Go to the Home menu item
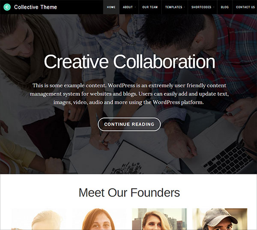Image resolution: width=257 pixels, height=230 pixels. click(111, 7)
